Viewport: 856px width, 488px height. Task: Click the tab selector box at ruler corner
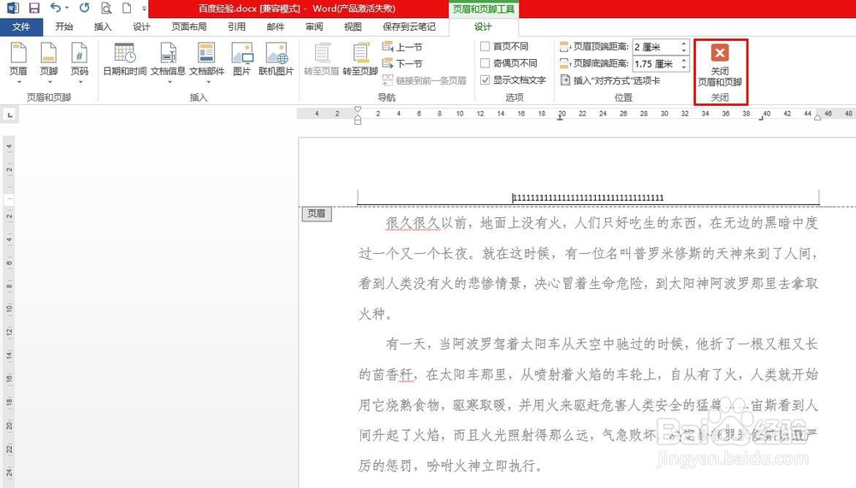(x=9, y=115)
